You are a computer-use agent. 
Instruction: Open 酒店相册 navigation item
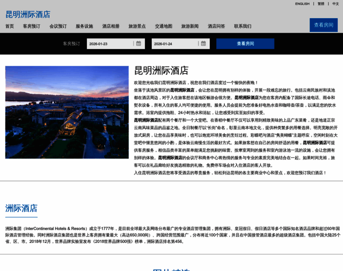point(111,26)
